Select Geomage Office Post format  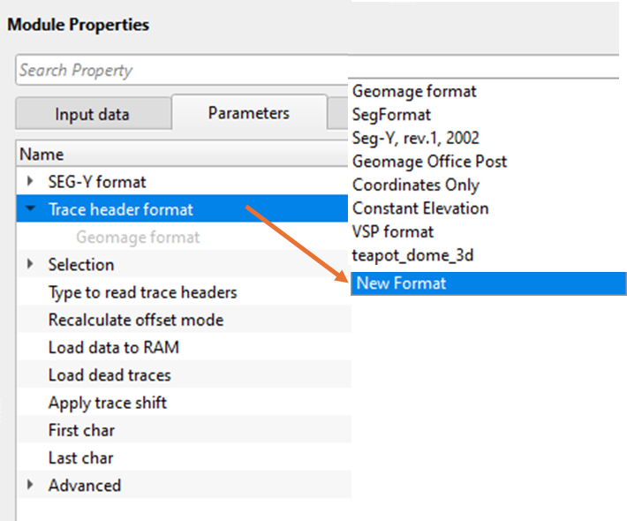click(429, 162)
